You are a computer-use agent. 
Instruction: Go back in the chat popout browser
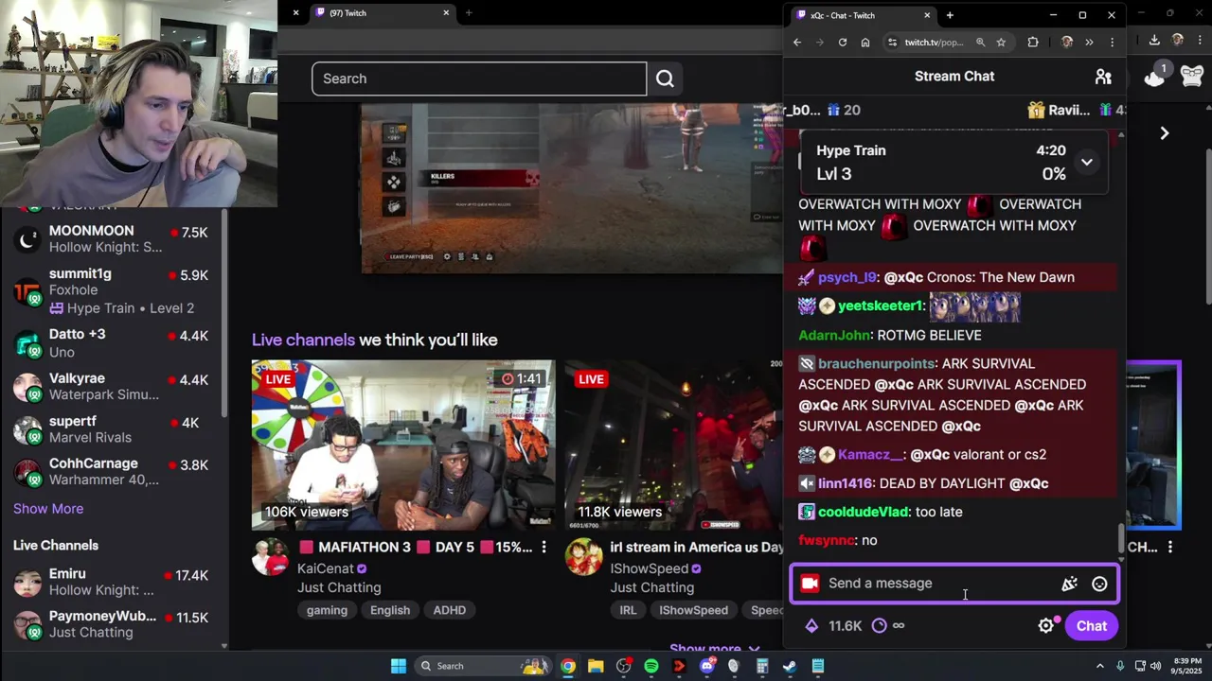[797, 42]
